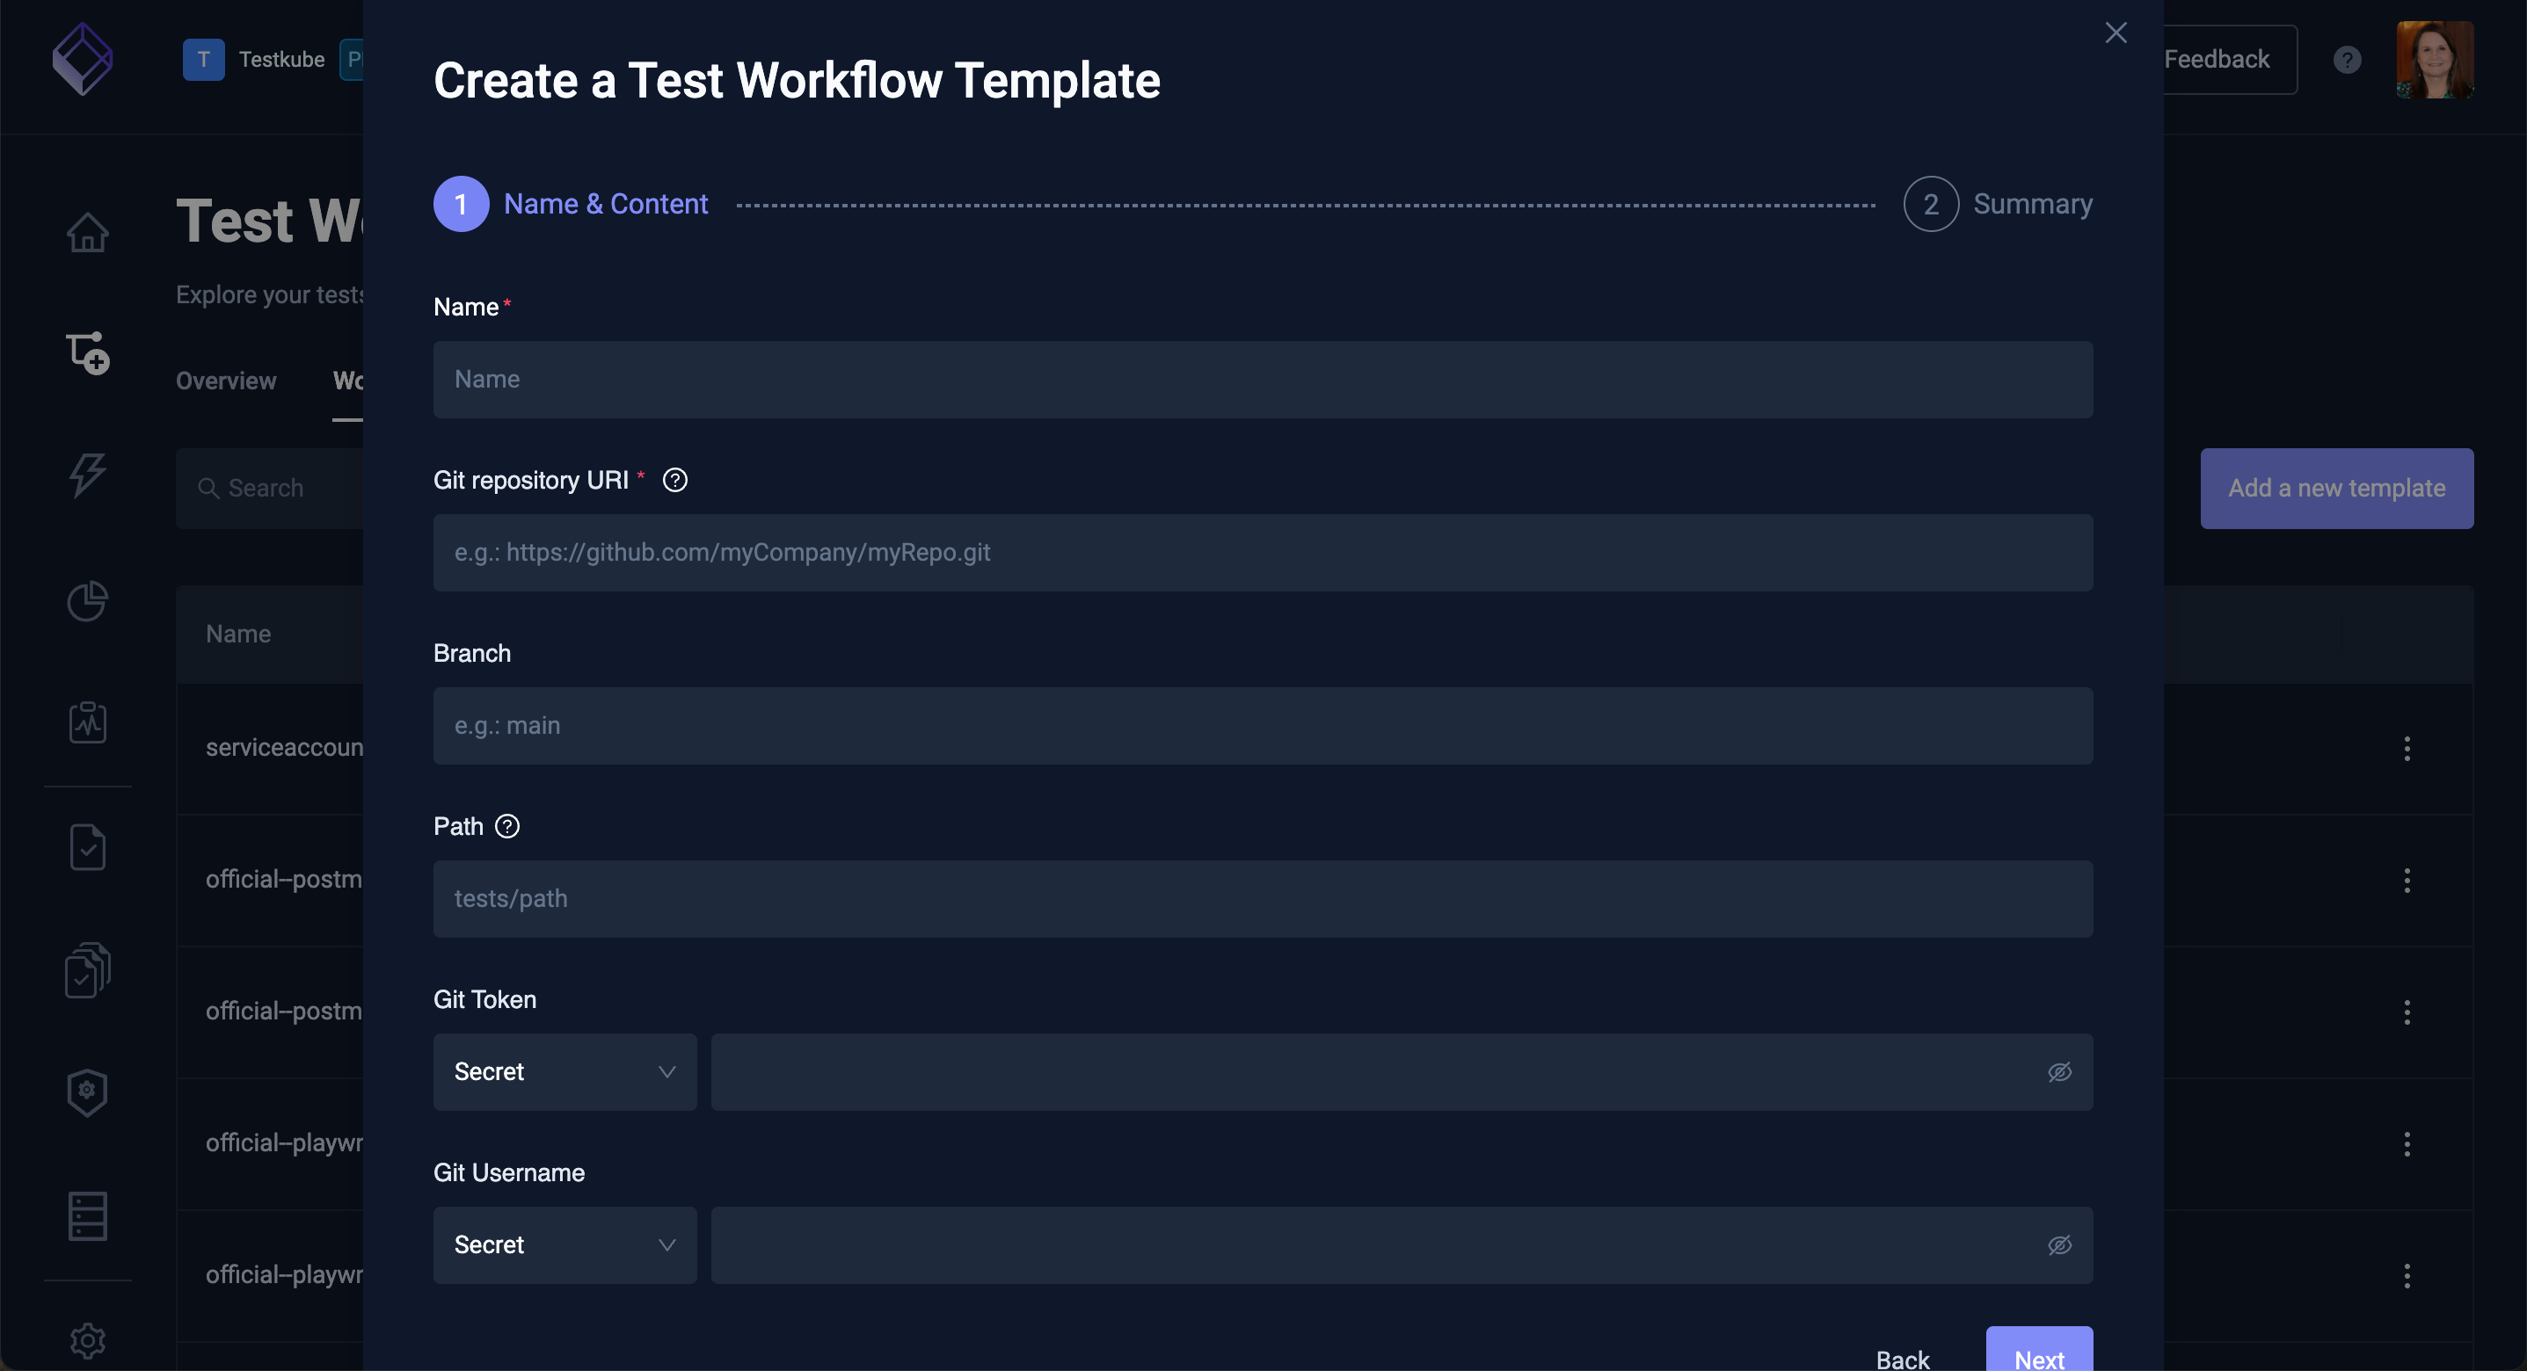Click the server list icon in the sidebar
This screenshot has width=2527, height=1371.
pos(86,1216)
